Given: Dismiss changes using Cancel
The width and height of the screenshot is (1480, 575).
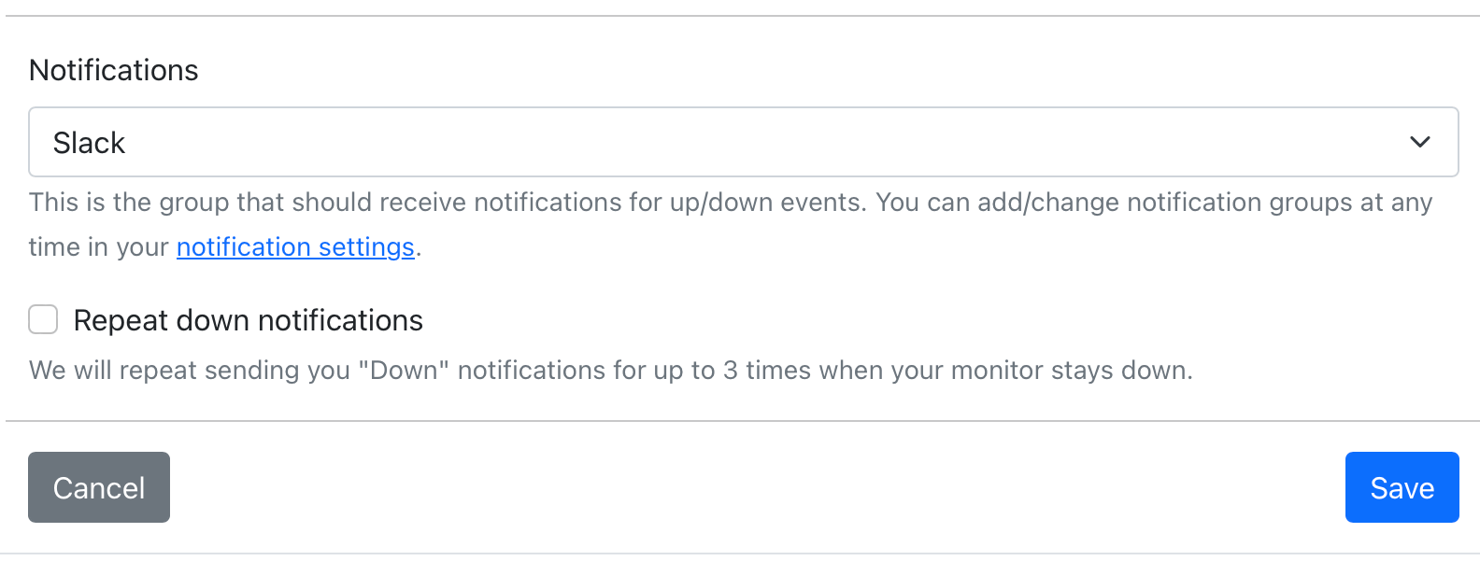Looking at the screenshot, I should (x=98, y=486).
